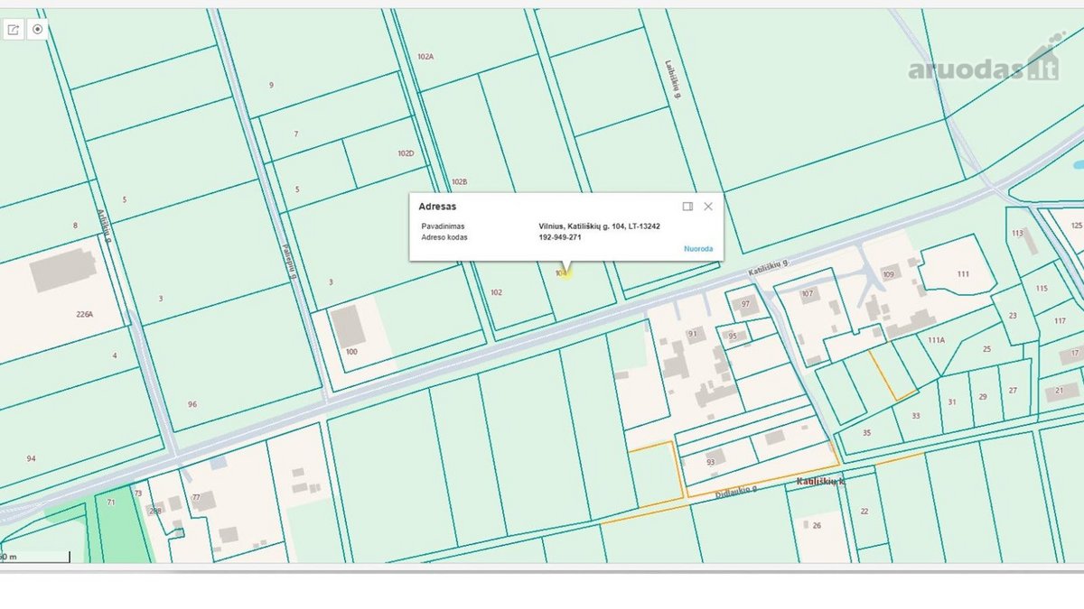1084x609 pixels.
Task: Click the Katiliškių k. map label
Action: (820, 483)
